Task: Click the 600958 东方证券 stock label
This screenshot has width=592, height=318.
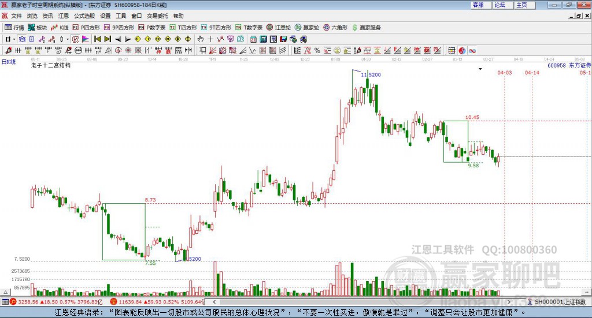Action: tap(569, 66)
